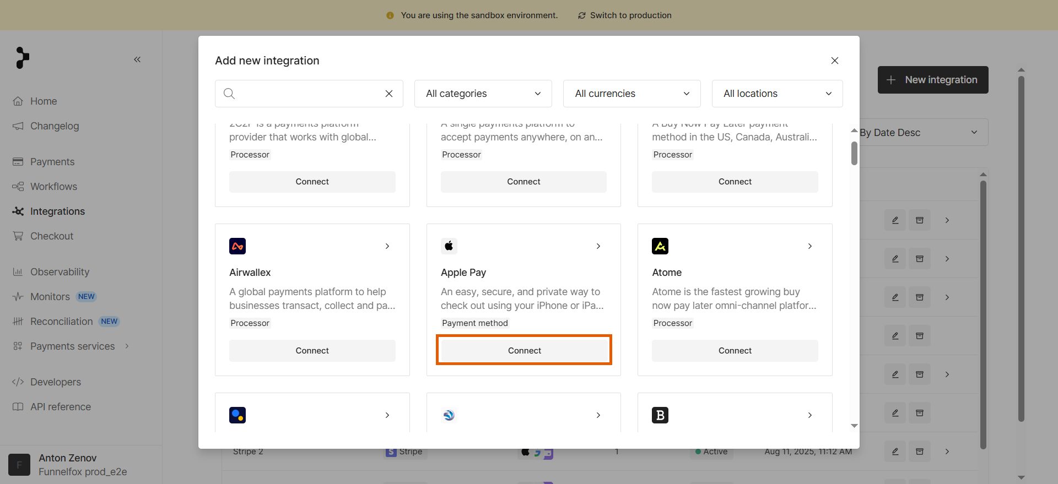The width and height of the screenshot is (1058, 484).
Task: Click the API reference book icon
Action: [18, 407]
